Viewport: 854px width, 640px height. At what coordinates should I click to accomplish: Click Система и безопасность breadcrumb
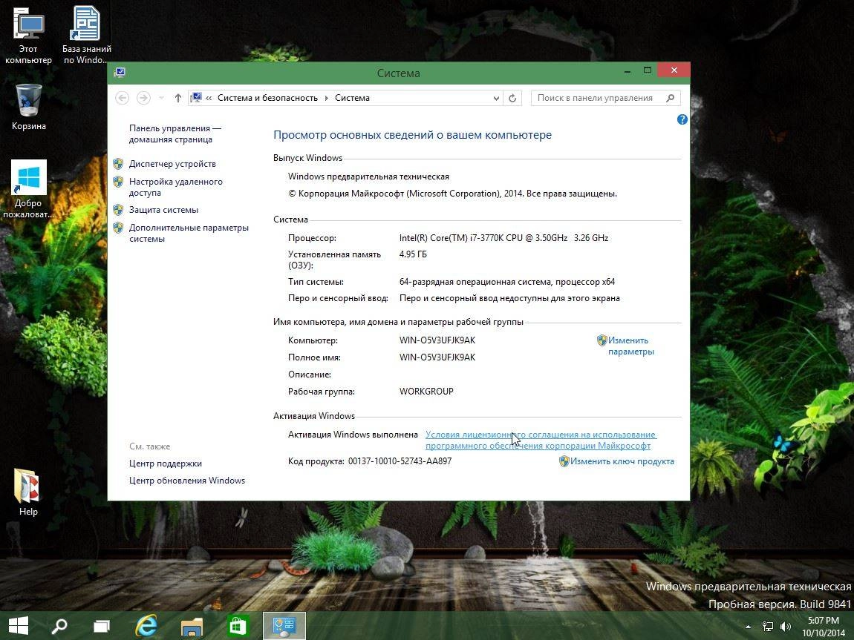point(267,98)
